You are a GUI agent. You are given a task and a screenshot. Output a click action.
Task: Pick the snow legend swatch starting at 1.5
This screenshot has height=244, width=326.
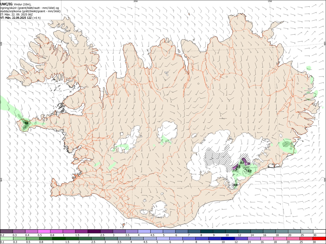pos(81,231)
